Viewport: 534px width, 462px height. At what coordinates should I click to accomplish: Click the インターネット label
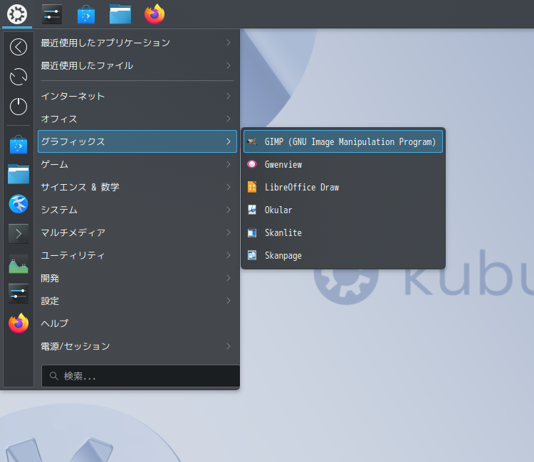(x=73, y=96)
